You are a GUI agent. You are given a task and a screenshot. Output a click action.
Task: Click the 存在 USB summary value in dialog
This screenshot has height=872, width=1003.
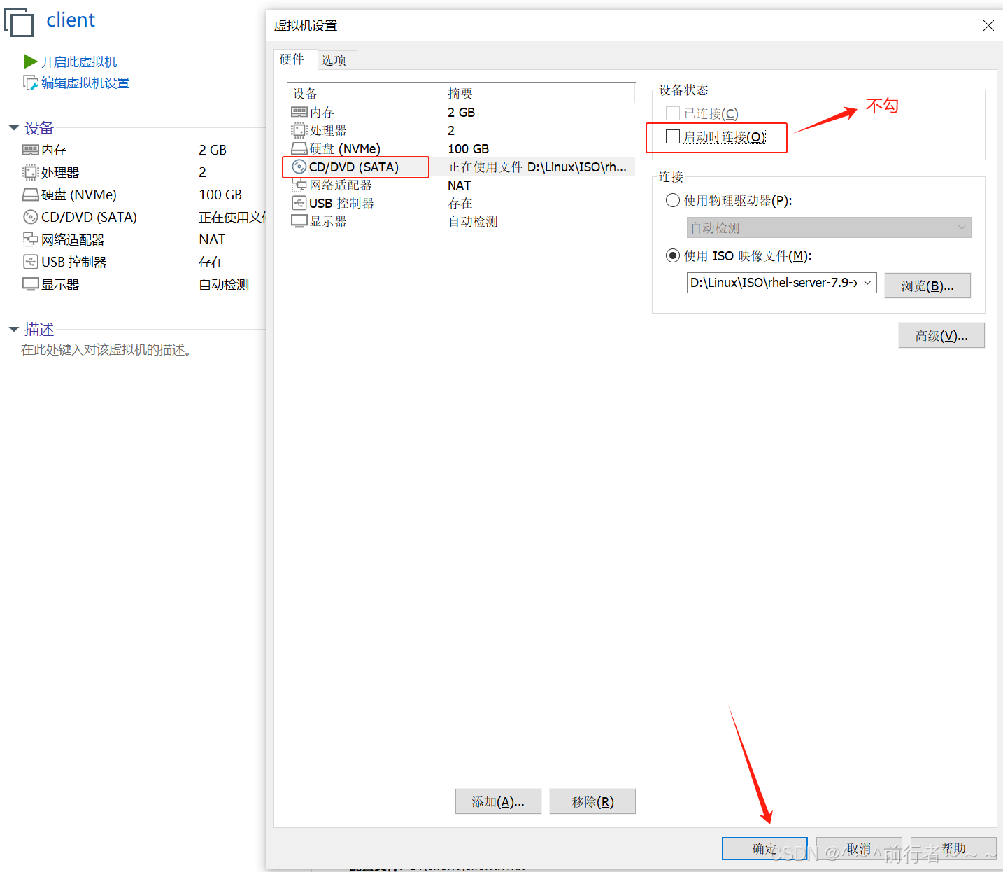tap(460, 203)
